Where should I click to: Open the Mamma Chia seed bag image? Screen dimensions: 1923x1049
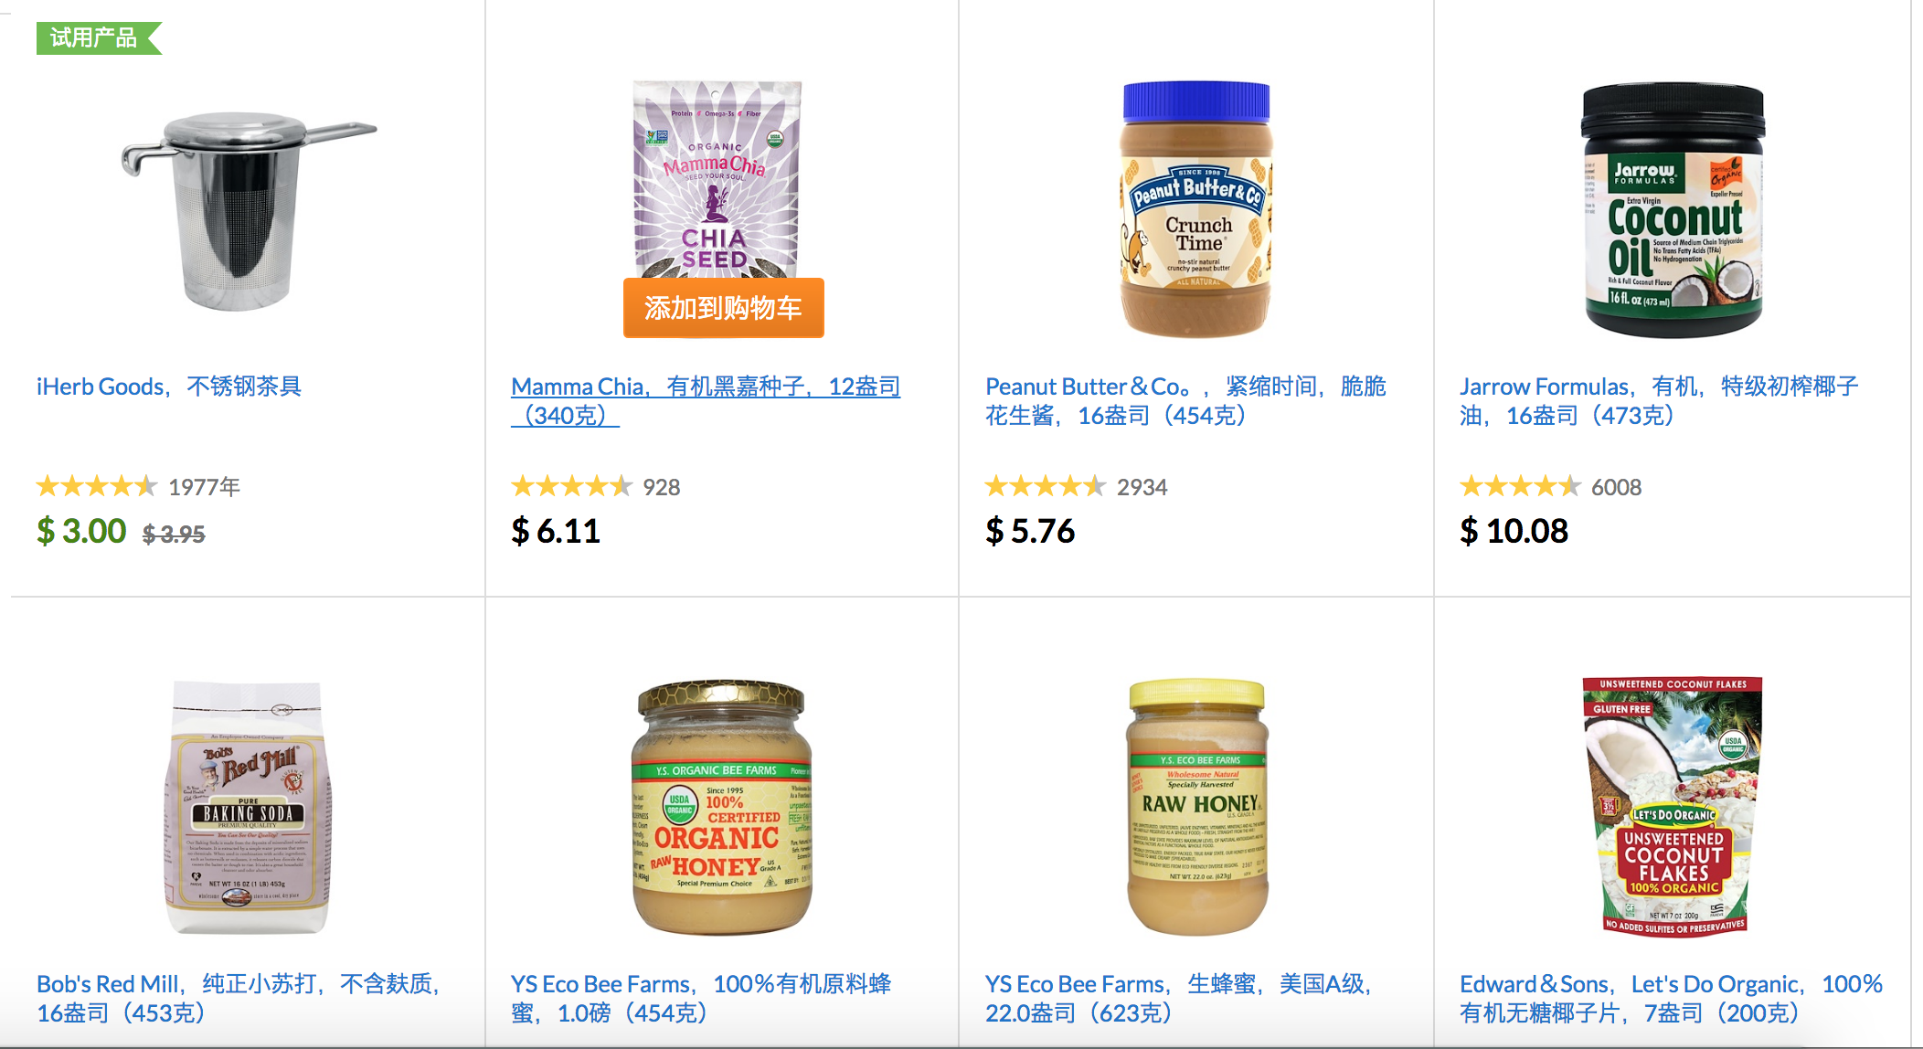[717, 179]
